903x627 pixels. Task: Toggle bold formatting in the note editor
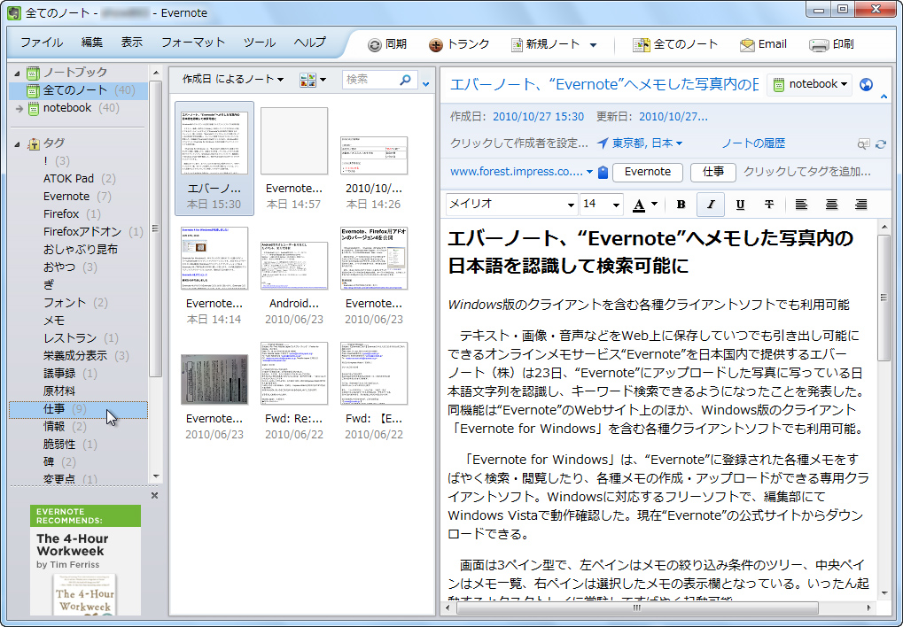(x=680, y=205)
